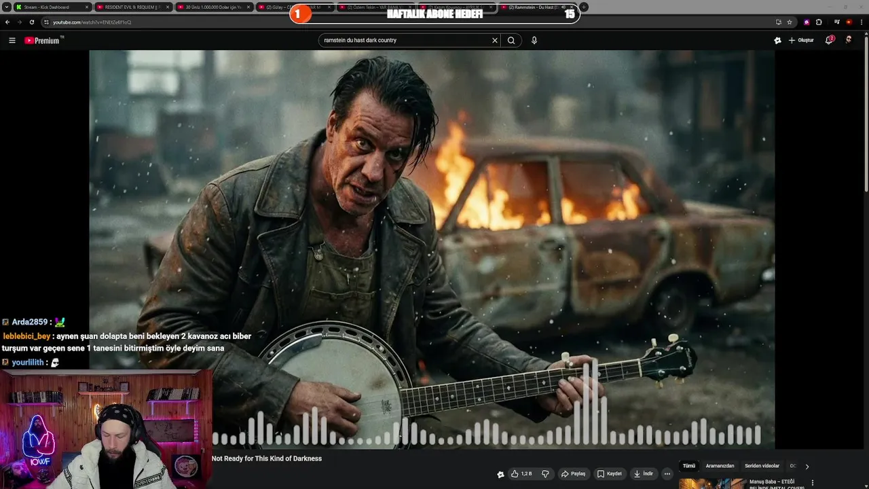Bookmark this page with star icon
869x489 pixels.
coord(790,22)
